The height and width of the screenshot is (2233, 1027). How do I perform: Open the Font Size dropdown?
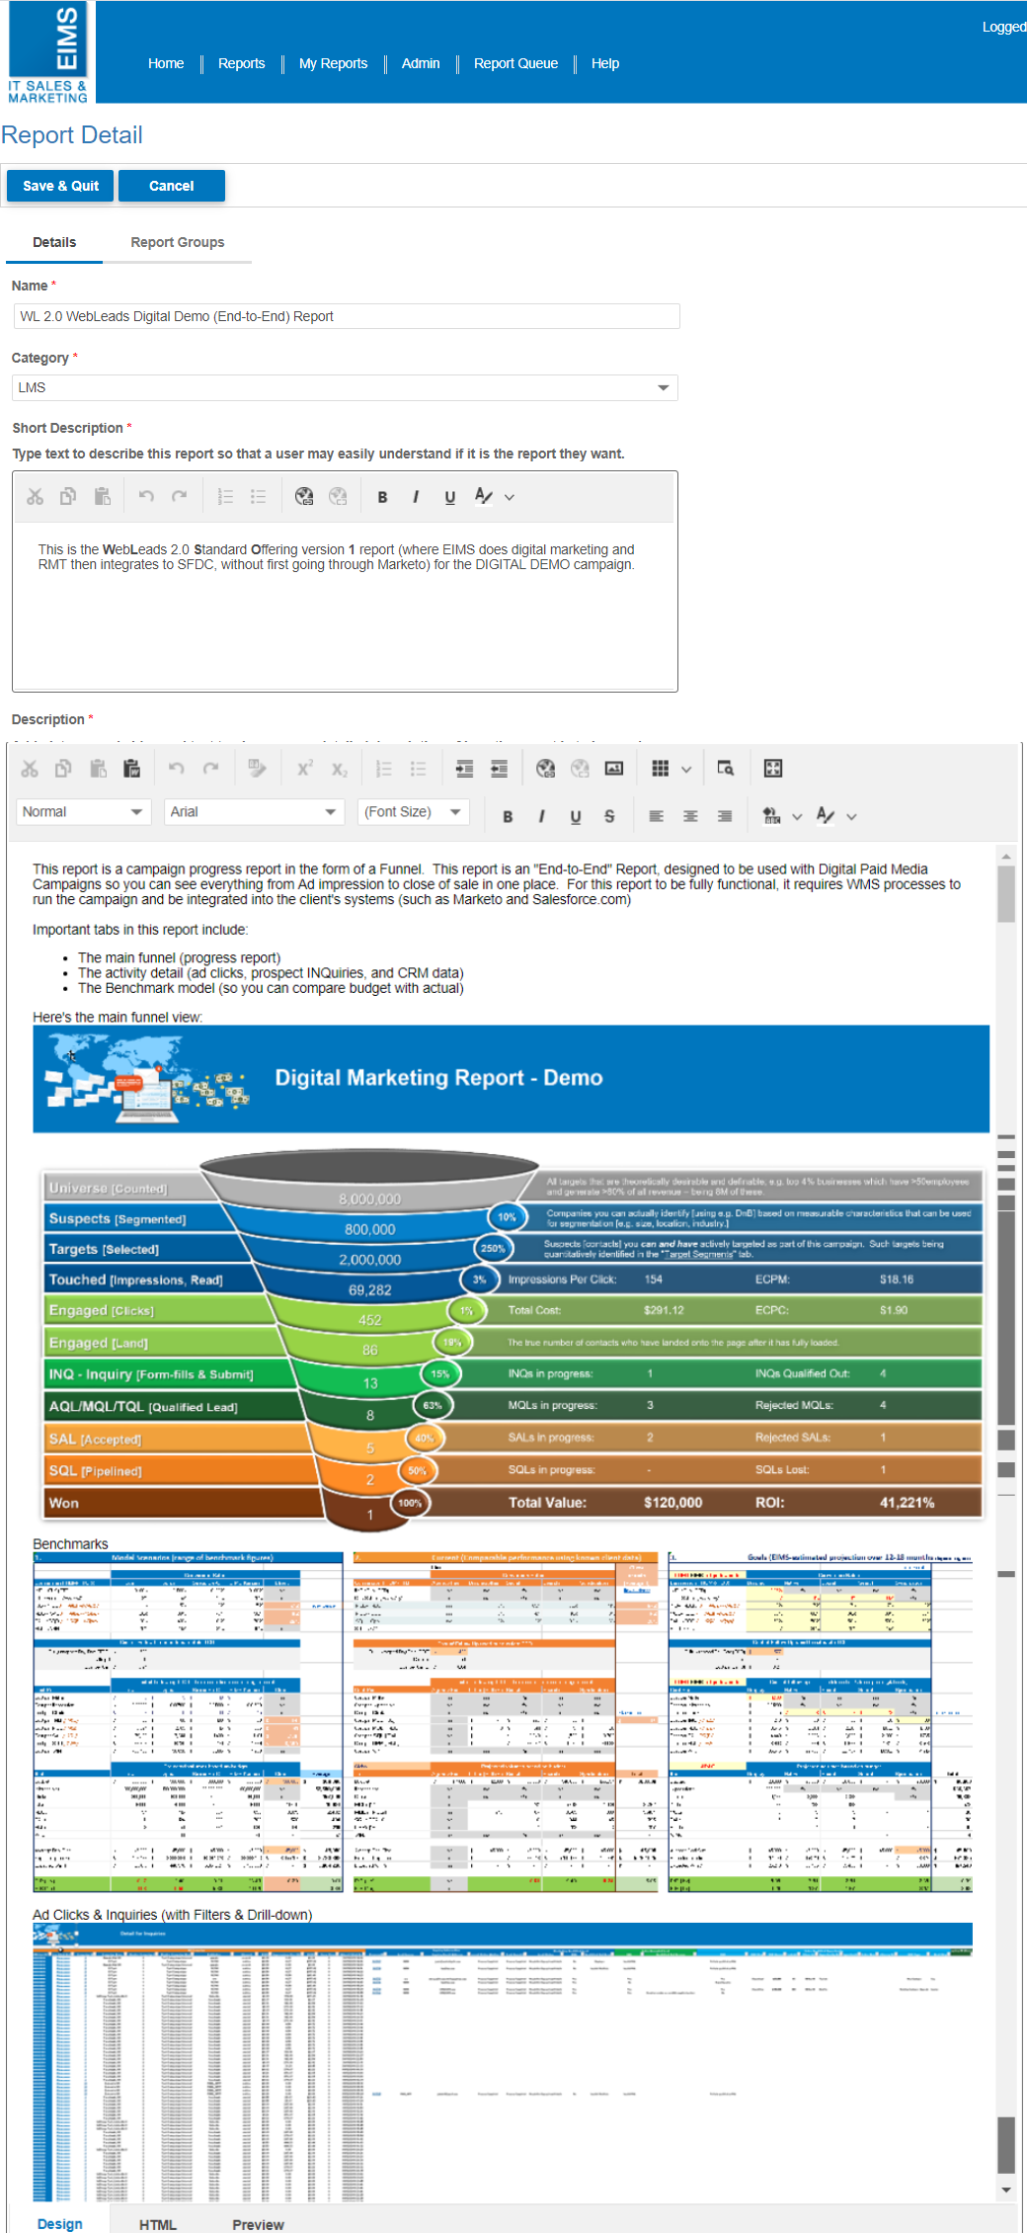[413, 812]
